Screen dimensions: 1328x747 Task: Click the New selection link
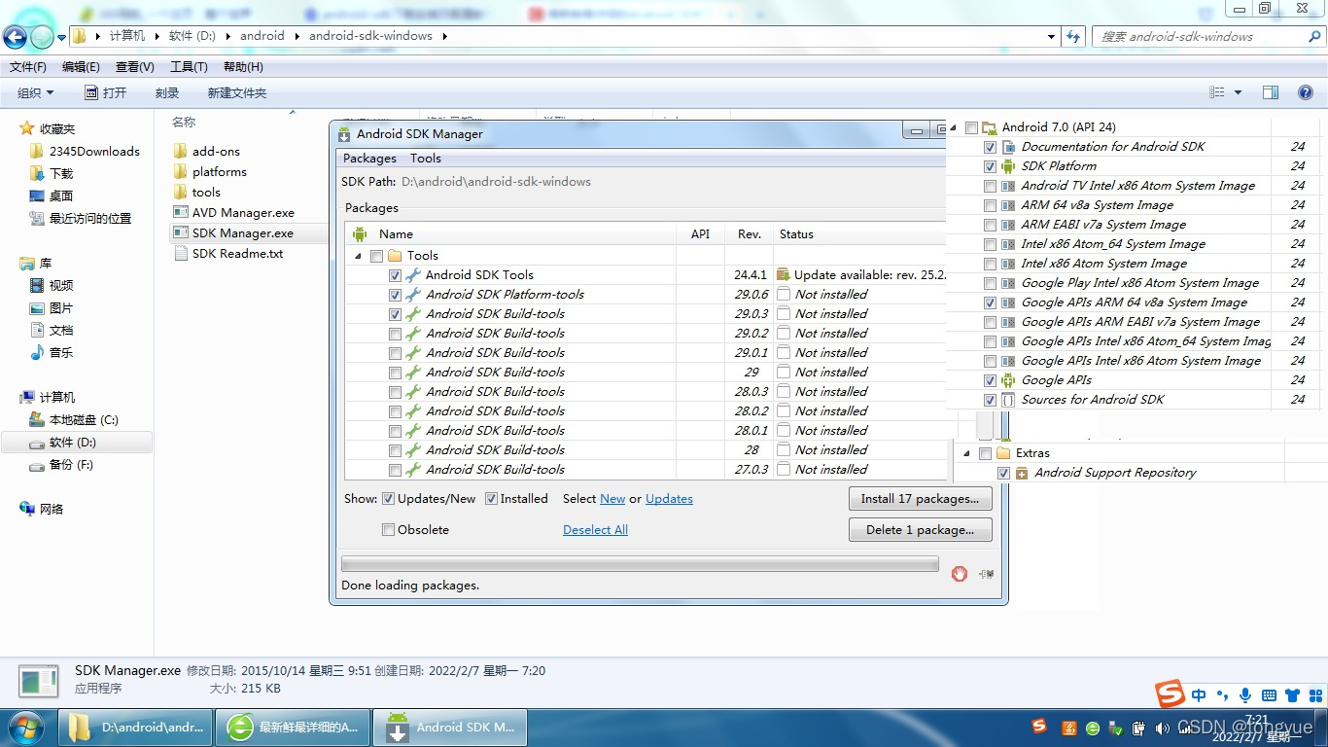pos(612,499)
